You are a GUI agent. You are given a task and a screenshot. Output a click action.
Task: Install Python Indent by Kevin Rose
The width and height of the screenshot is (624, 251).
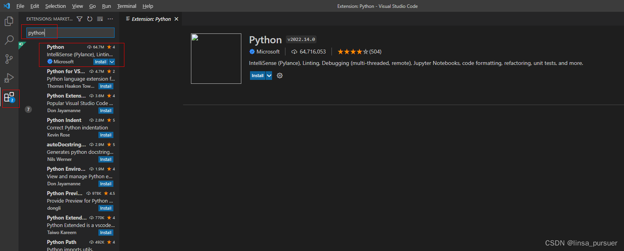click(x=106, y=135)
